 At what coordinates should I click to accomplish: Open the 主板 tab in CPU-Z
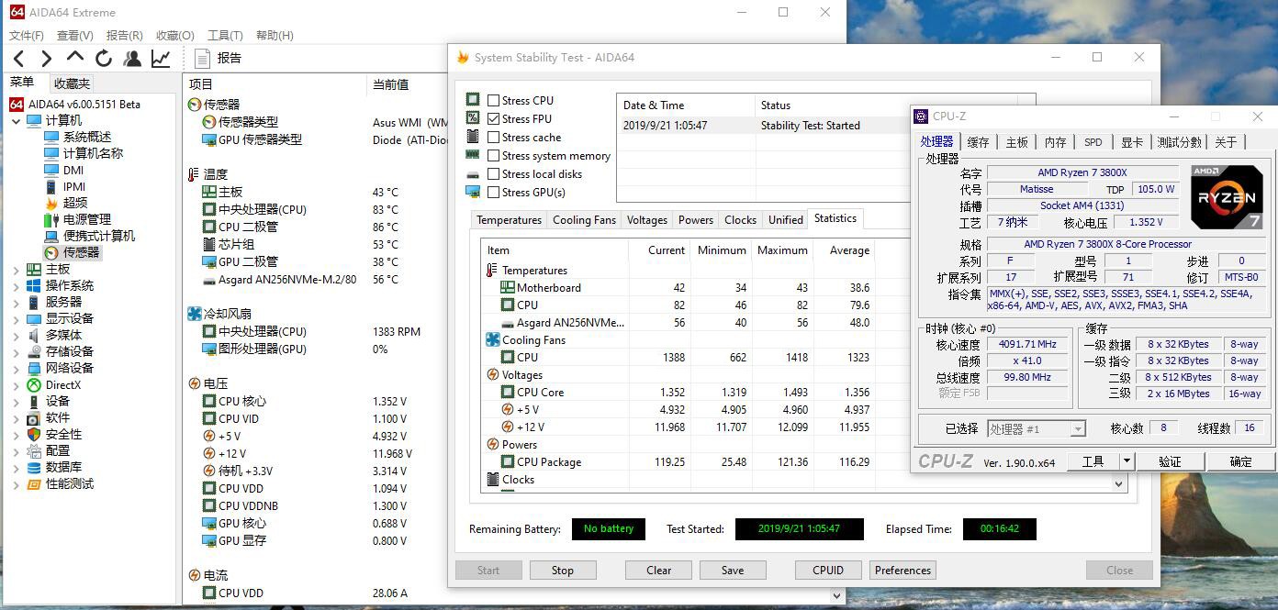(1017, 142)
